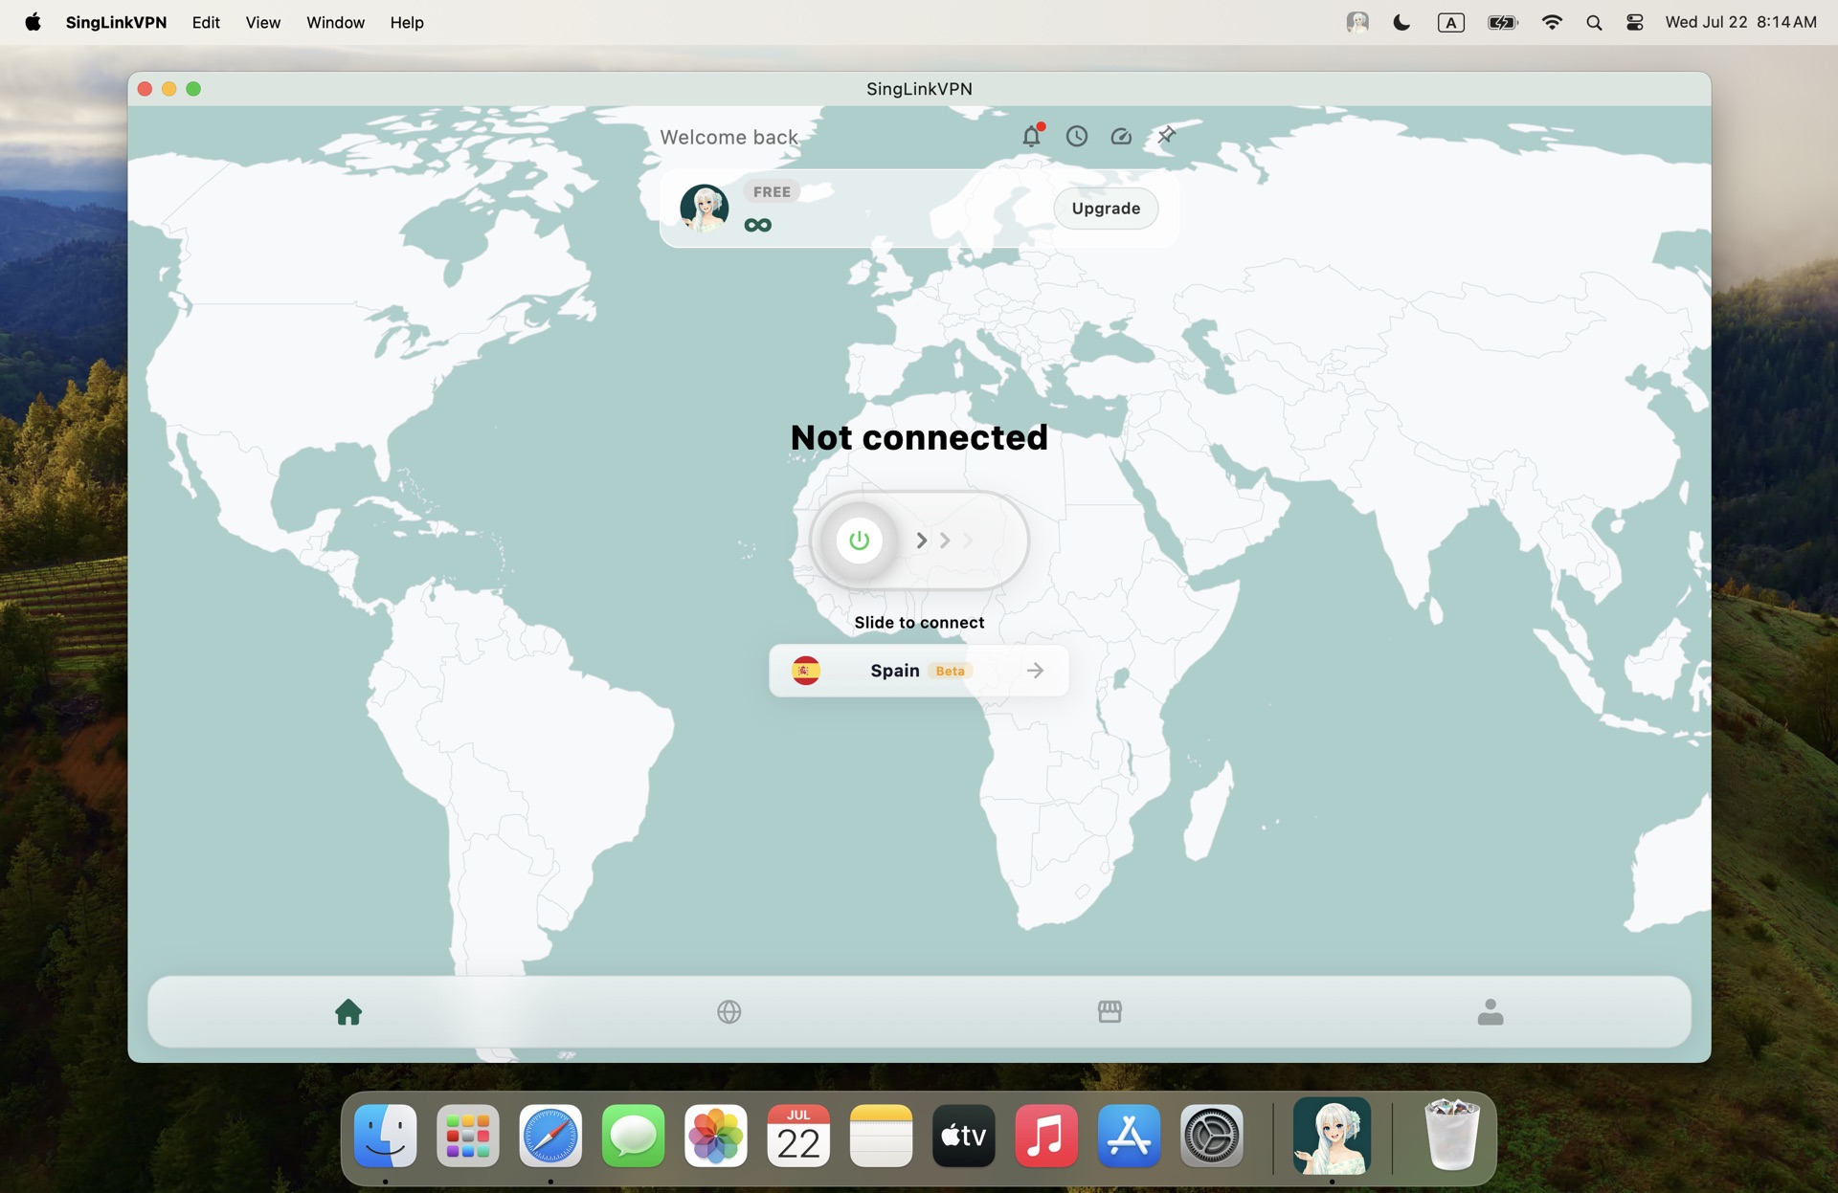
Task: Open Spotlight search
Action: (1594, 22)
